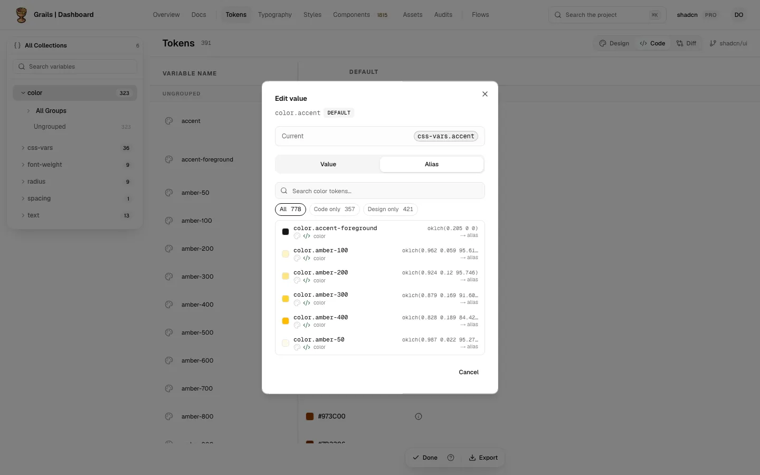
Task: Click the Export button
Action: point(483,458)
